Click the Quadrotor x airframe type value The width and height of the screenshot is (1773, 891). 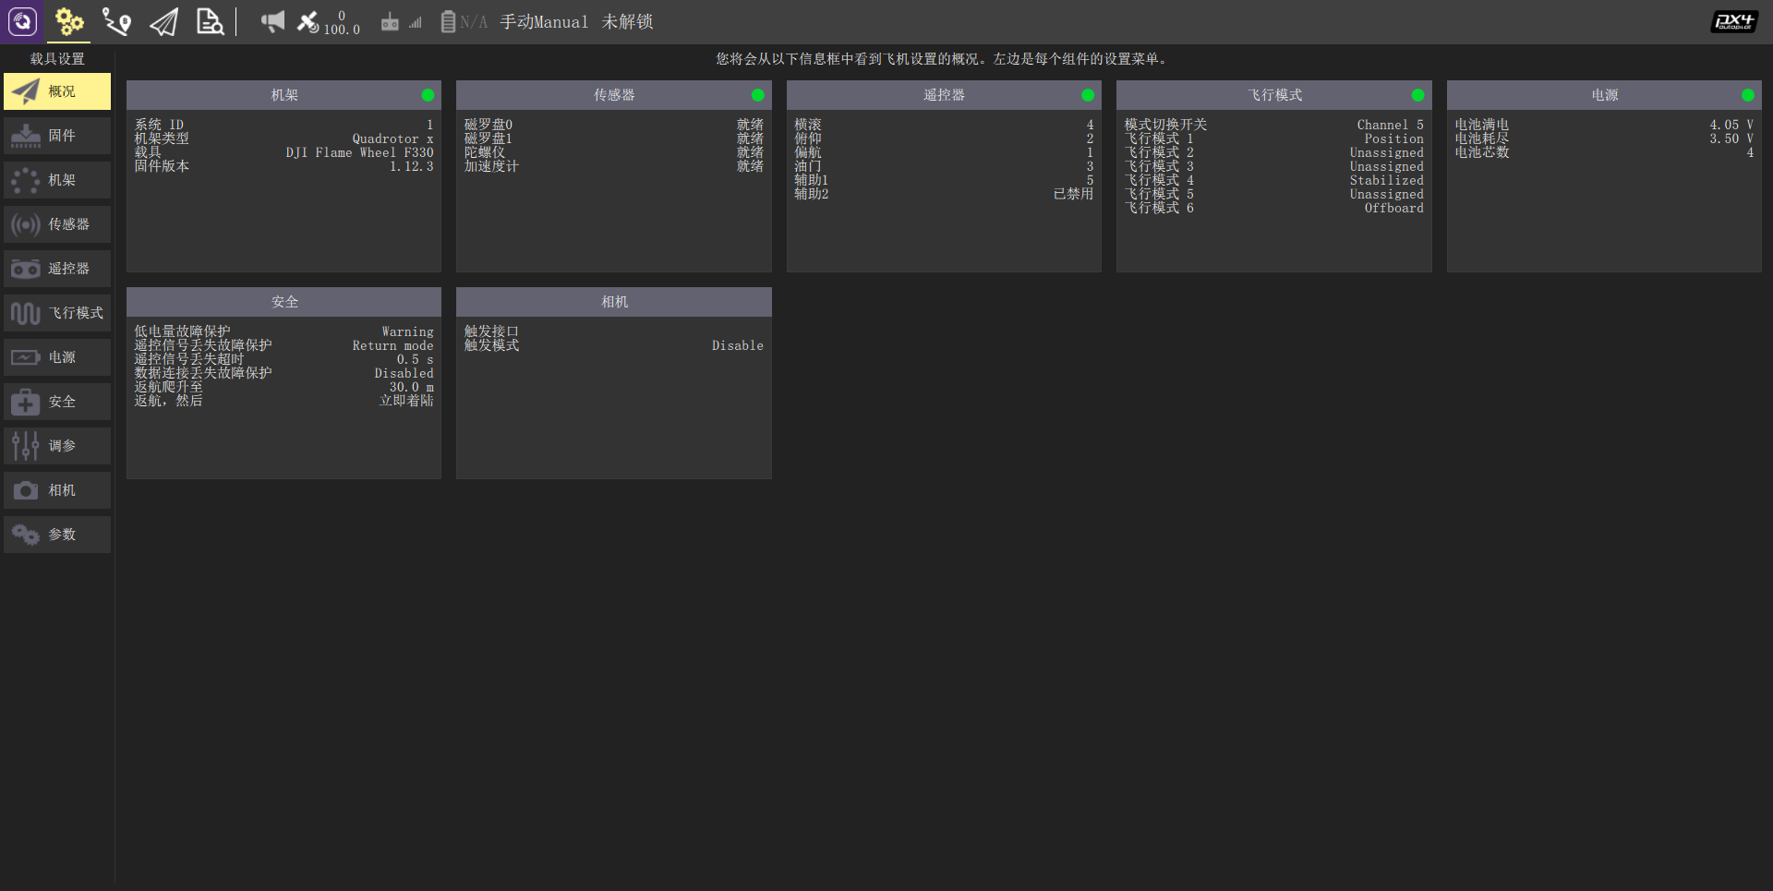click(x=392, y=138)
